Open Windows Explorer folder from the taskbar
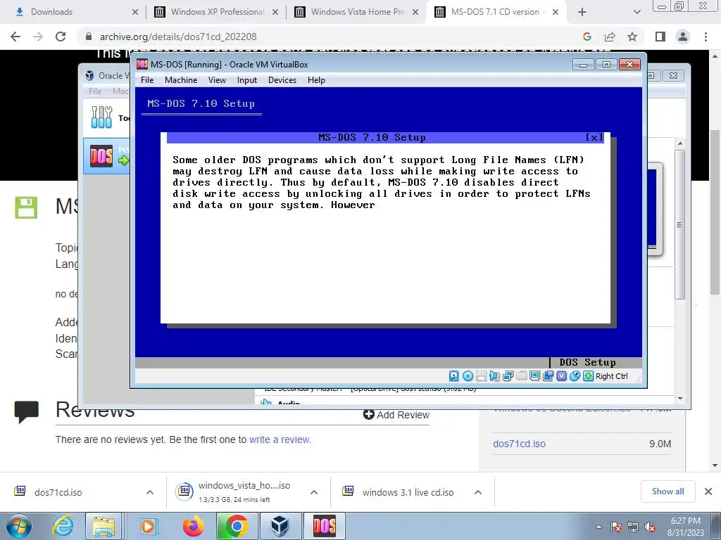 pos(104,526)
